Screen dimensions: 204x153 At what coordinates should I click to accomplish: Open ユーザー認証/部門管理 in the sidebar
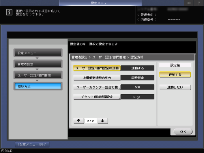(x=38, y=75)
